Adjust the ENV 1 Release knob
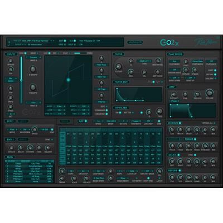Screen dimensions: 223x223 pos(48,148)
